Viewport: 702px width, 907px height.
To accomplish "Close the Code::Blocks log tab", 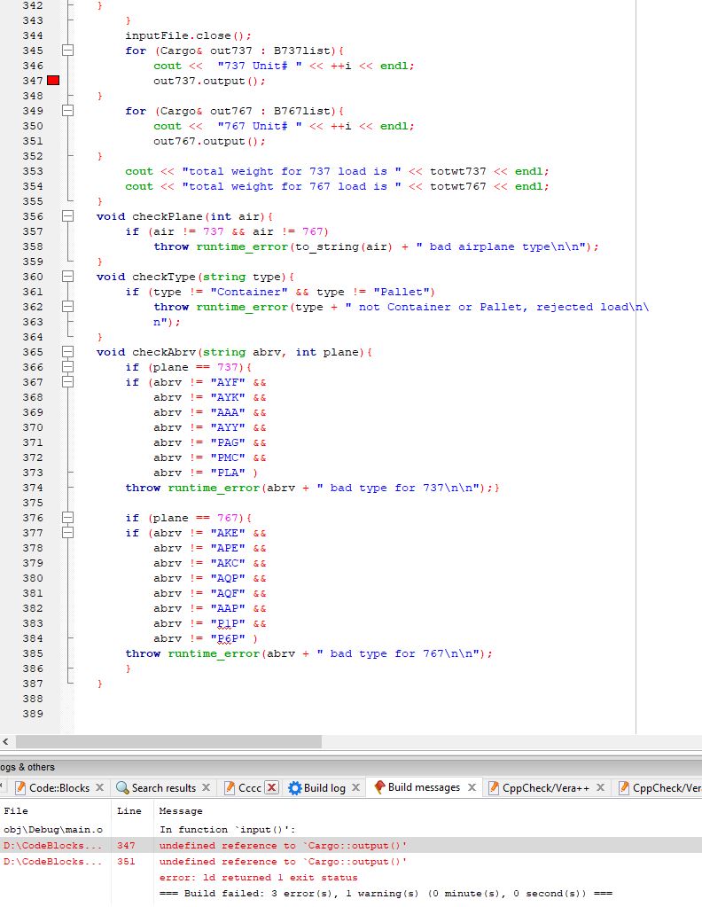I will 99,788.
